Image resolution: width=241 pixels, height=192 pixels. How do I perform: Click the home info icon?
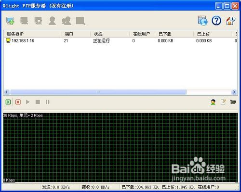231,21
